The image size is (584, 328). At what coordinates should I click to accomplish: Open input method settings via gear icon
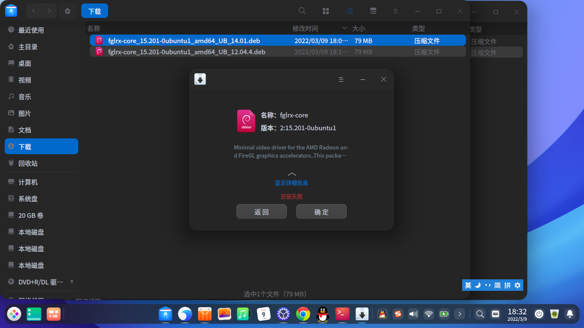pyautogui.click(x=518, y=285)
